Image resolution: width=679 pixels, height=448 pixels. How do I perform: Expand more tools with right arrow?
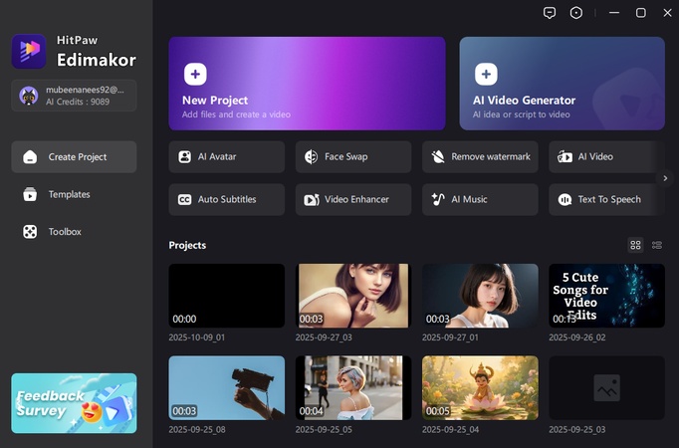tap(666, 178)
